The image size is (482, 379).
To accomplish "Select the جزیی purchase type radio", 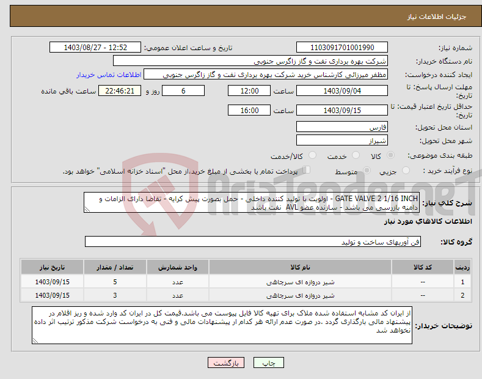I will tap(406, 171).
